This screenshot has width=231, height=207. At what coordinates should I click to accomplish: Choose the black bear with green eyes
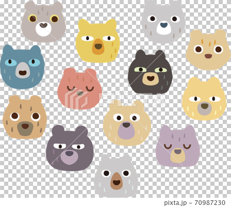point(150,72)
